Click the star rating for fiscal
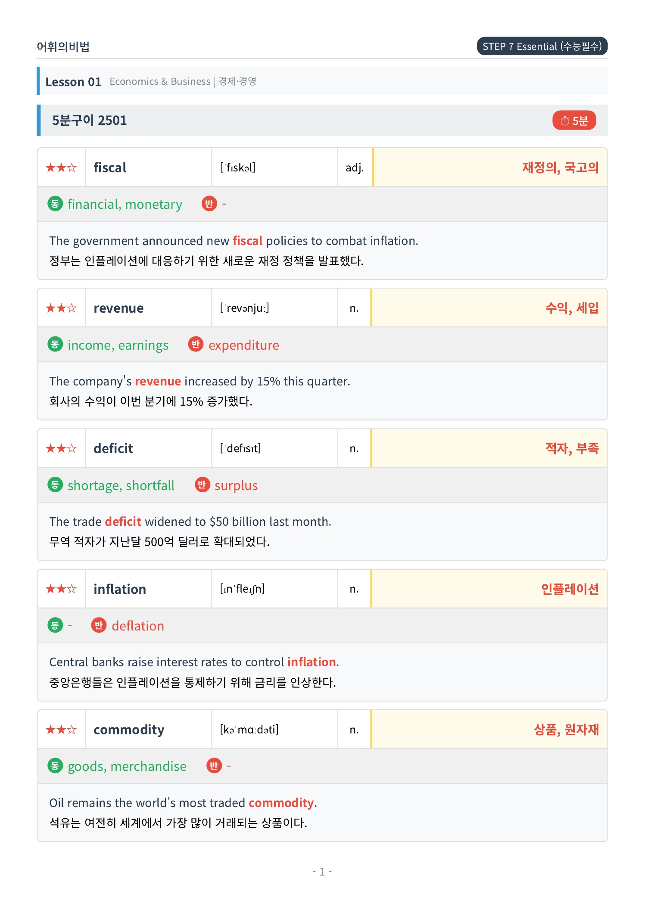645x916 pixels. click(61, 168)
